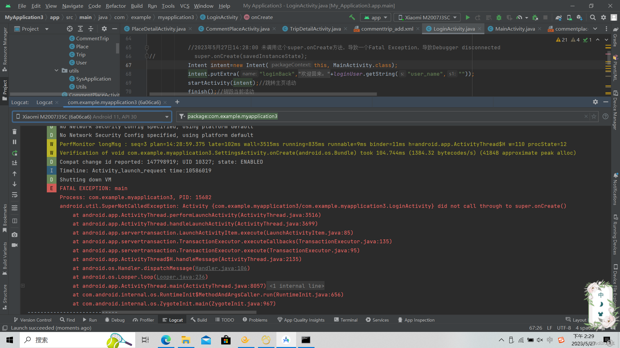This screenshot has height=348, width=620.
Task: Take a device screenshot with camera icon
Action: (15, 235)
